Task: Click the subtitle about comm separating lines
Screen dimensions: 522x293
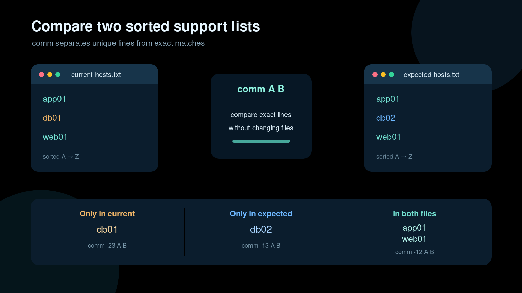Action: [118, 43]
